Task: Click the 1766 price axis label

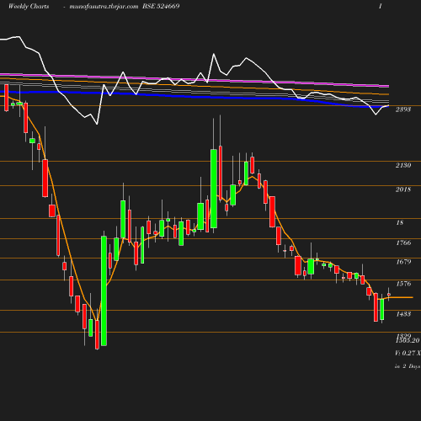Action: (x=403, y=242)
